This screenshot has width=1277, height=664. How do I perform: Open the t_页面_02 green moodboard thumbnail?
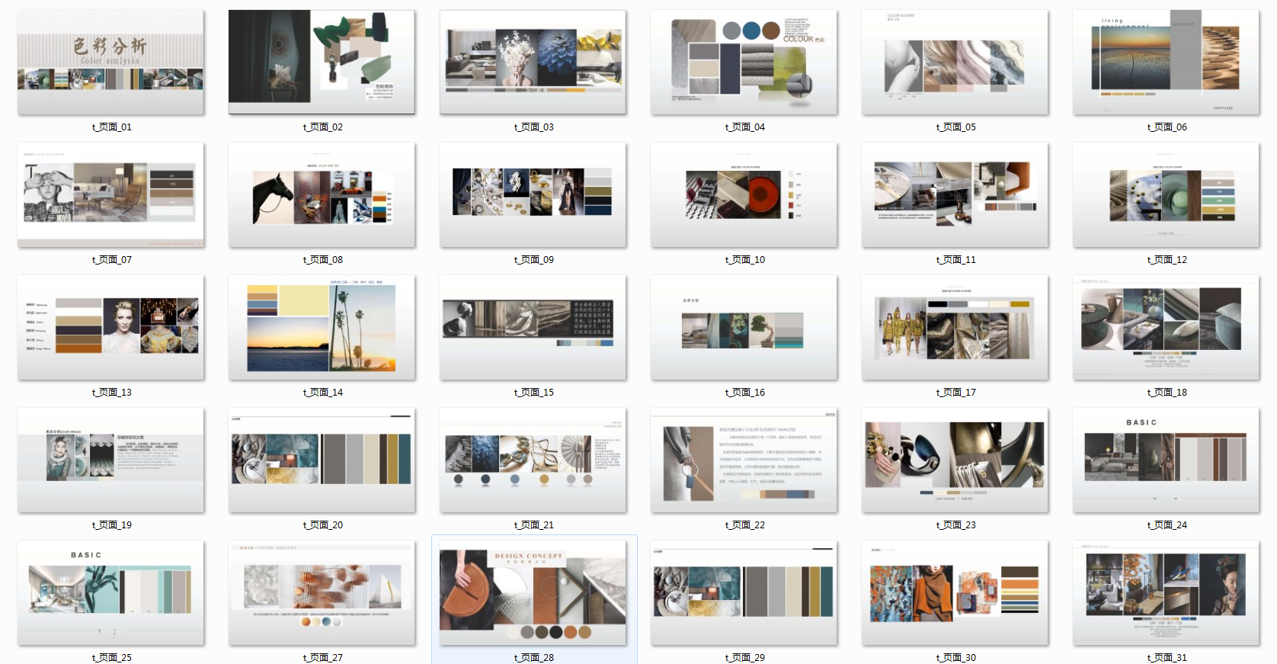(x=322, y=63)
